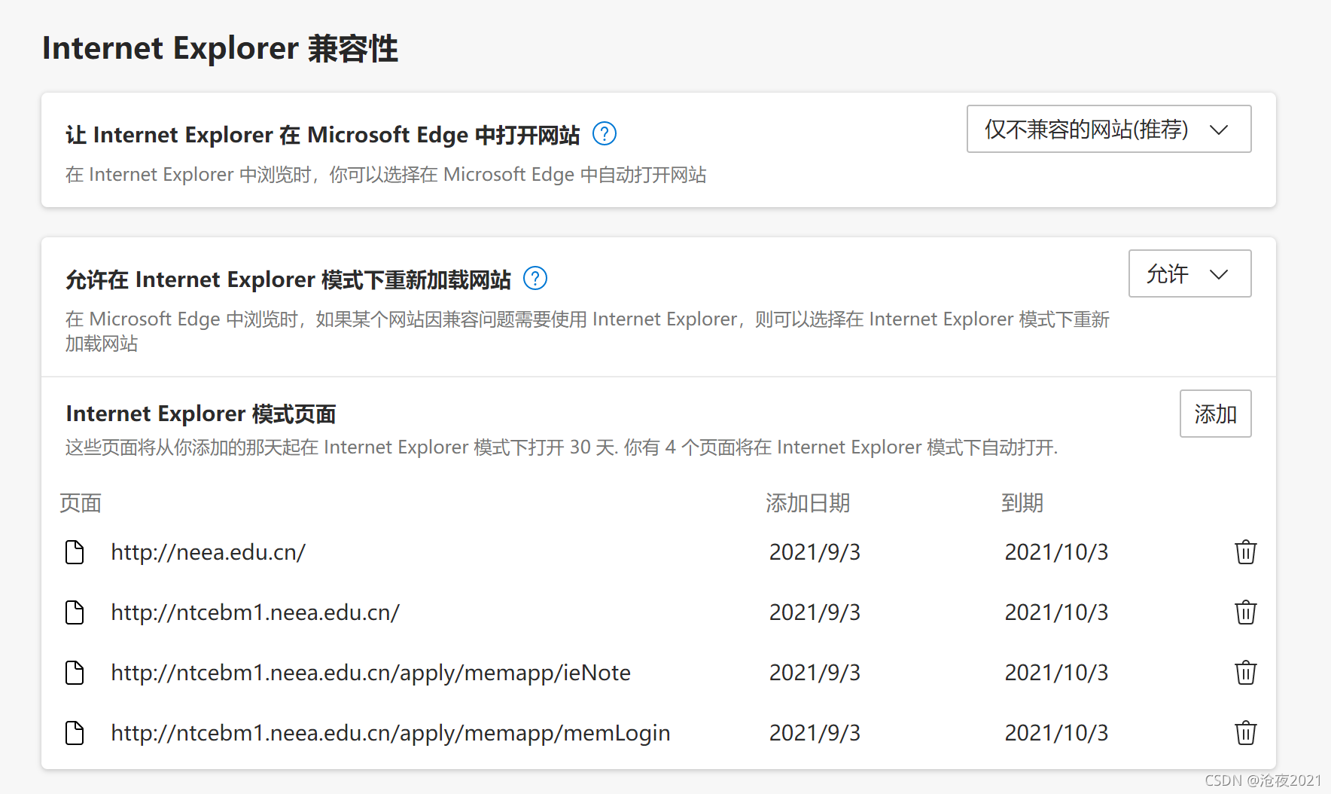Click the page icon beside http://ntcebm1.neea.edu.cn/
Screen dimensions: 1331x794
click(75, 612)
